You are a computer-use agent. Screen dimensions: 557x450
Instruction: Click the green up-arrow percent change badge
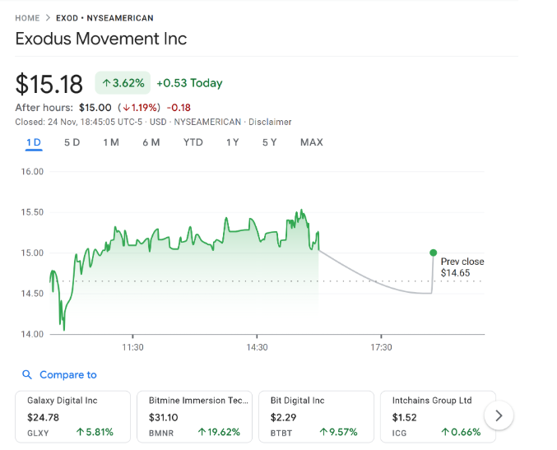(123, 83)
